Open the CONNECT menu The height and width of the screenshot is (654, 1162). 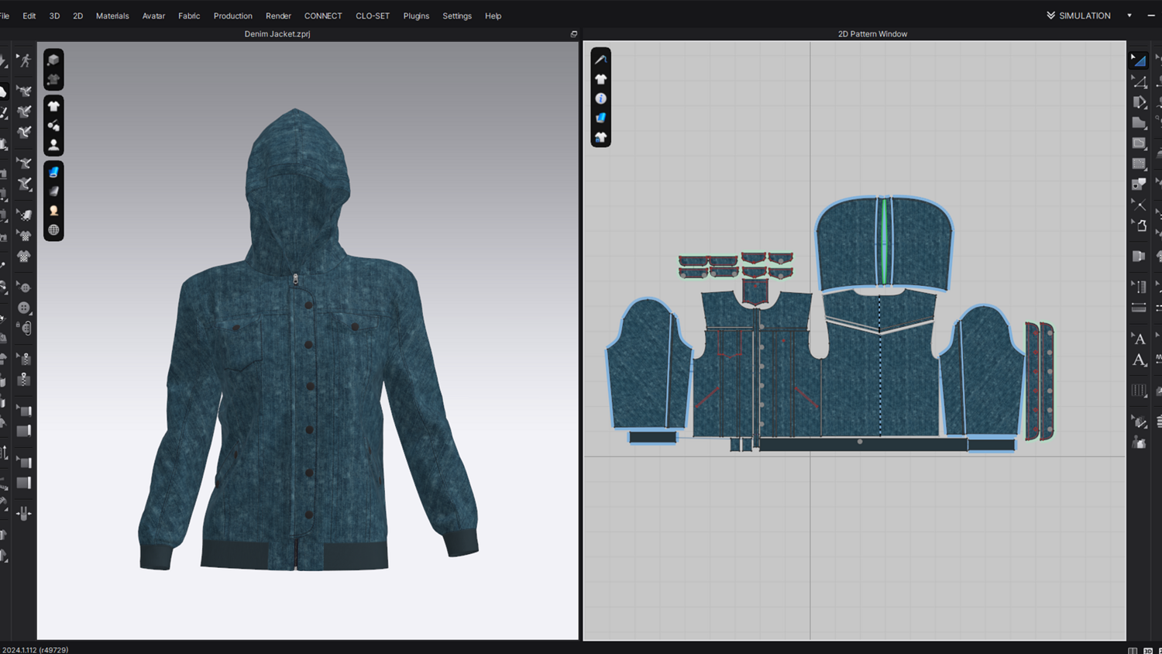(x=323, y=15)
